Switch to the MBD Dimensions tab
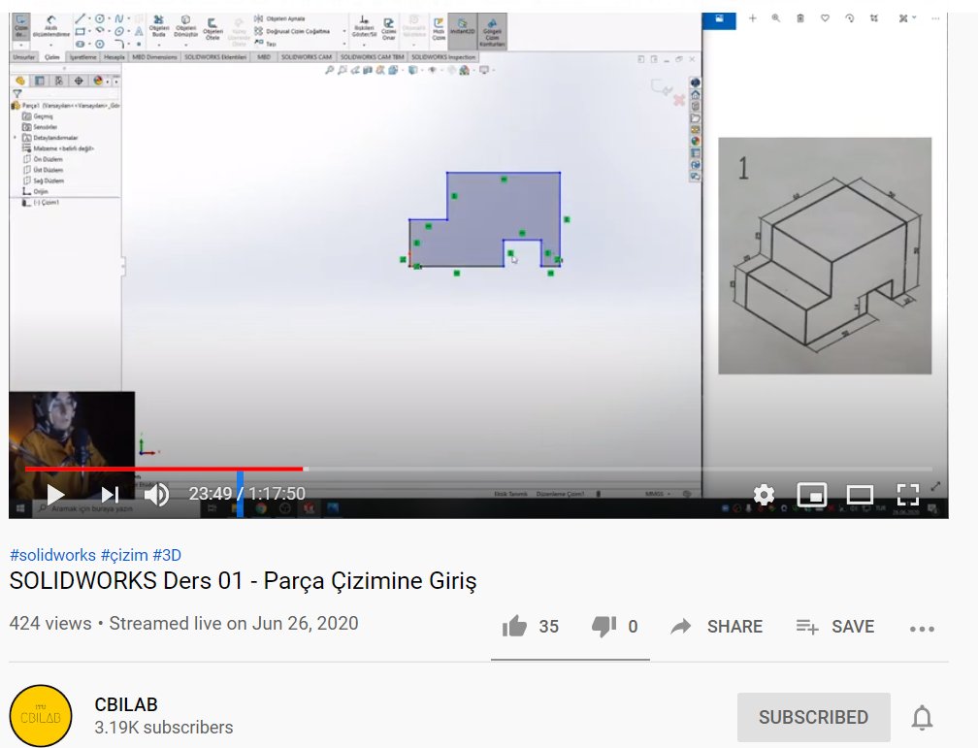978x748 pixels. (154, 57)
